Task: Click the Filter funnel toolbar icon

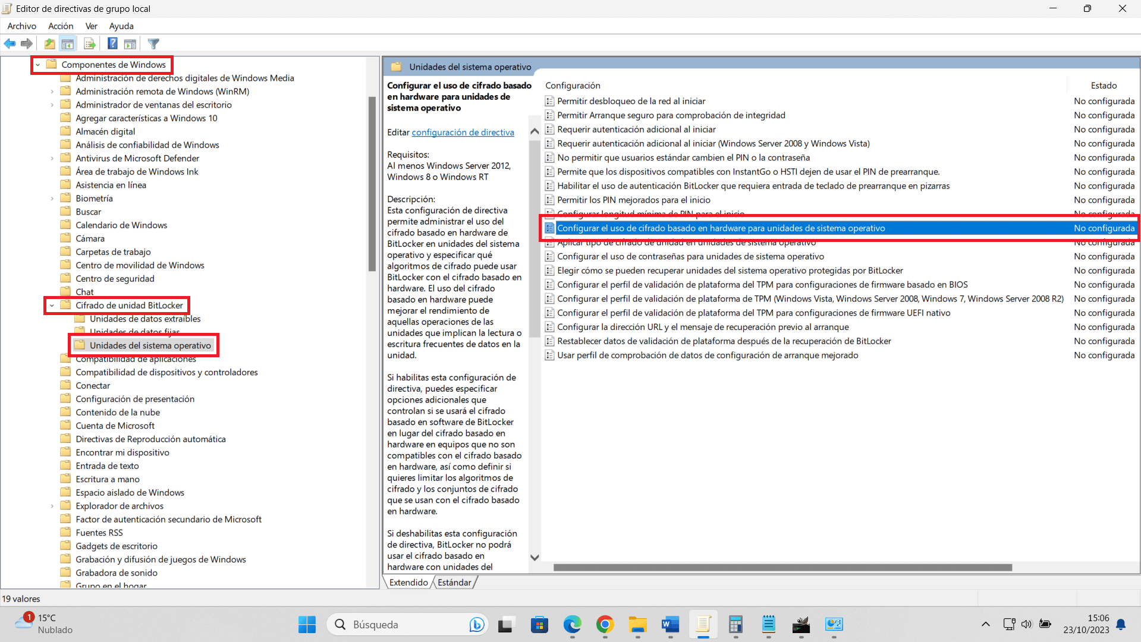Action: [x=153, y=43]
